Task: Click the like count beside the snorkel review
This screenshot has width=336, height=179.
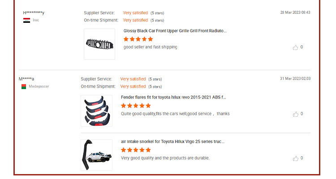Action: click(302, 158)
